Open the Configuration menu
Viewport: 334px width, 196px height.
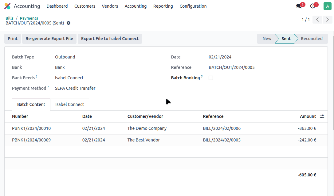tap(193, 6)
